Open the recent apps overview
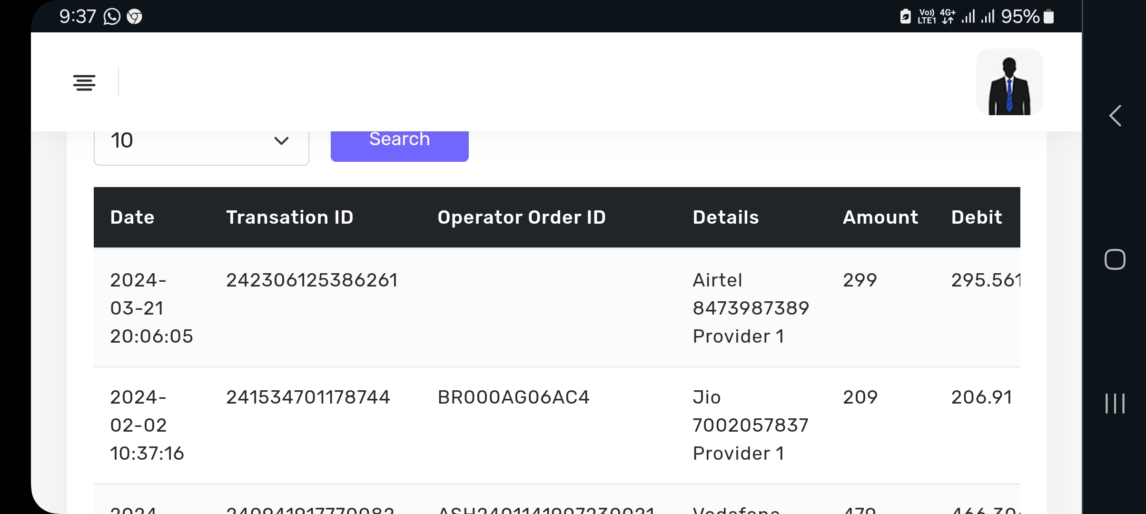The height and width of the screenshot is (514, 1146). click(1115, 404)
